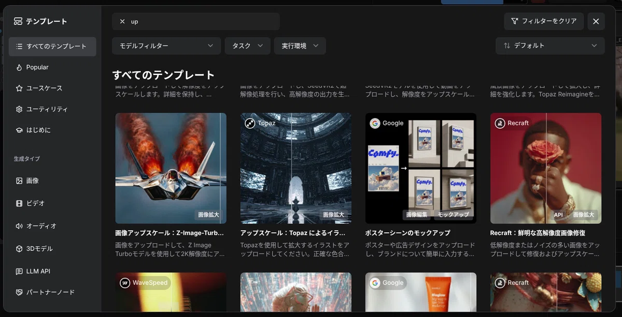
Task: Click the Google badge on the poster mockup card
Action: coord(388,123)
